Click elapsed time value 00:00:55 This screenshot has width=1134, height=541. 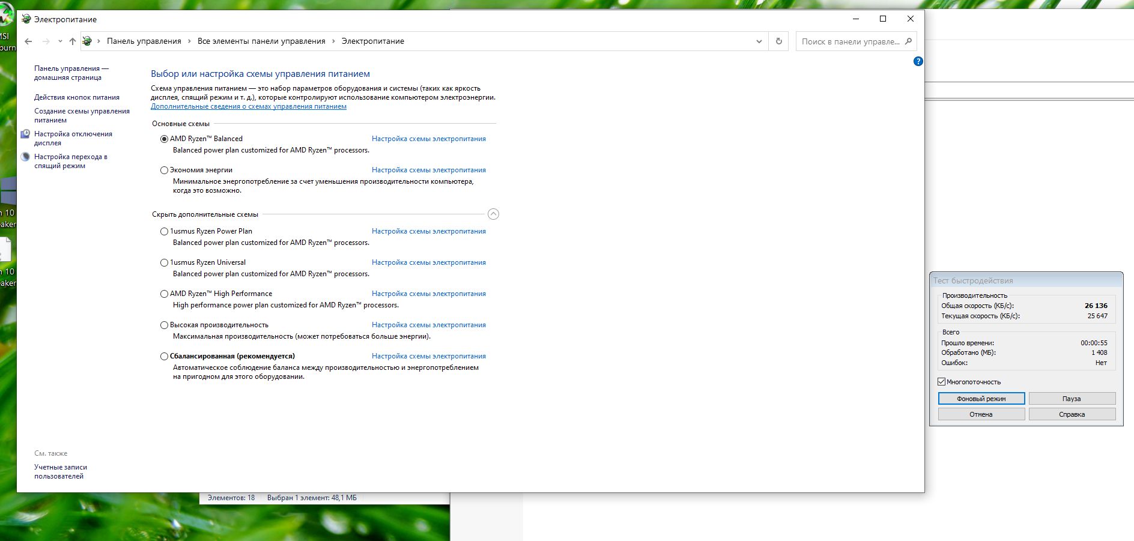tap(1094, 343)
